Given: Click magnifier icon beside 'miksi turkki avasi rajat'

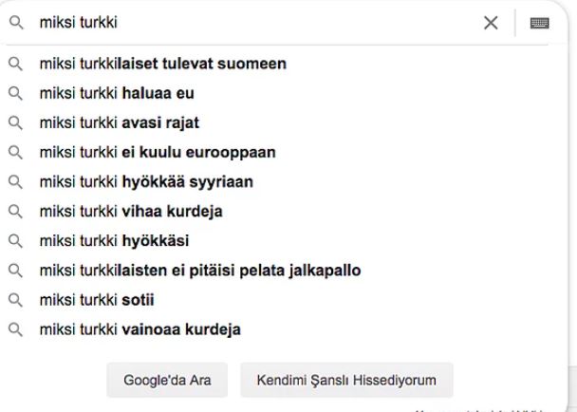Looking at the screenshot, I should coord(16,122).
